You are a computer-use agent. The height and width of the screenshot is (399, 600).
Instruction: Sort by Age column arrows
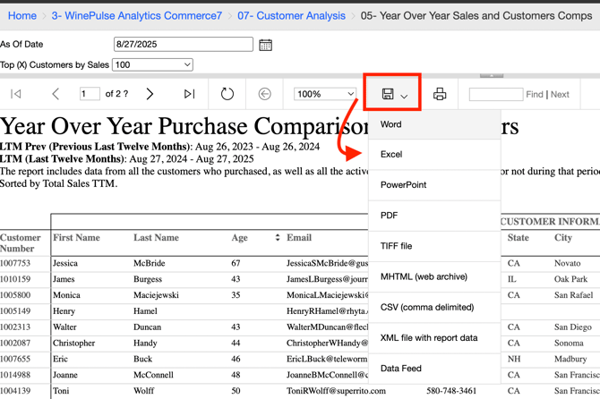click(278, 238)
